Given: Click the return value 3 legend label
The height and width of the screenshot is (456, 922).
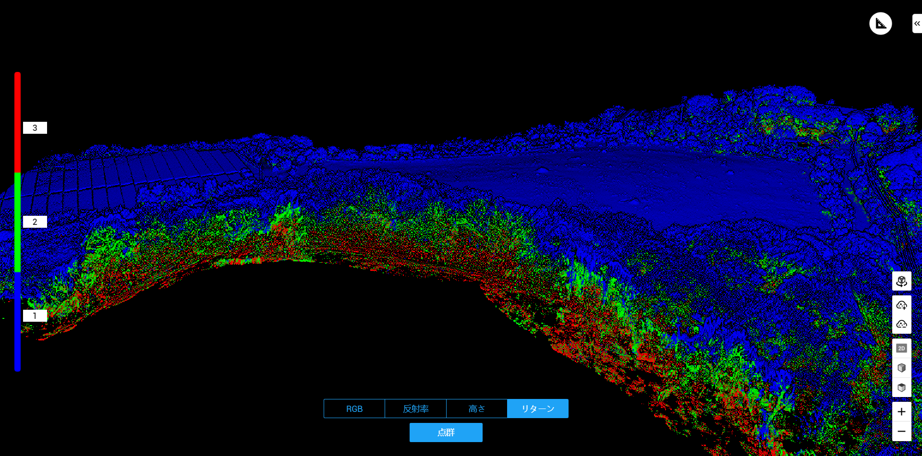Looking at the screenshot, I should point(35,128).
